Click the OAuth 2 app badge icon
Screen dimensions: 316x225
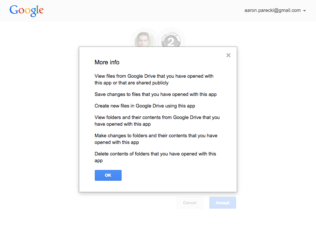point(171,39)
